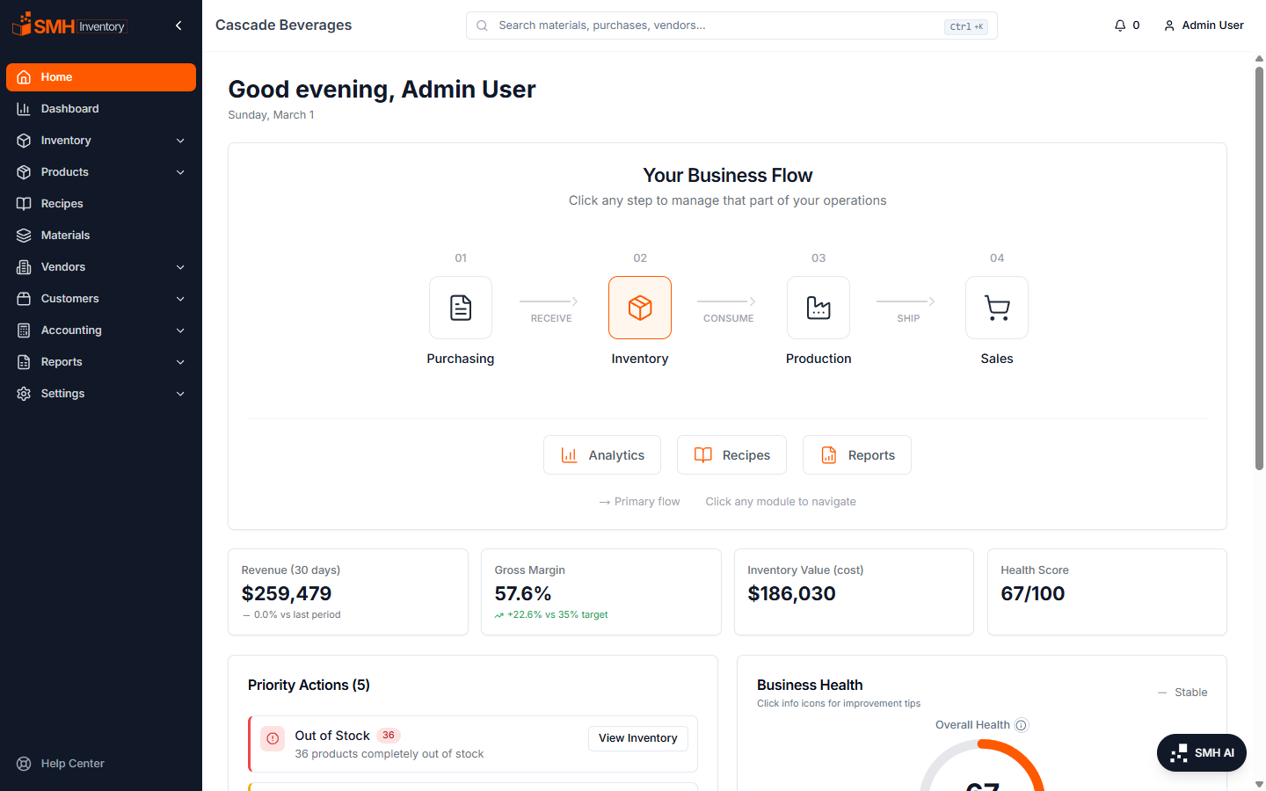Viewport: 1266px width, 791px height.
Task: Click the Reports button under Business Flow
Action: (857, 455)
